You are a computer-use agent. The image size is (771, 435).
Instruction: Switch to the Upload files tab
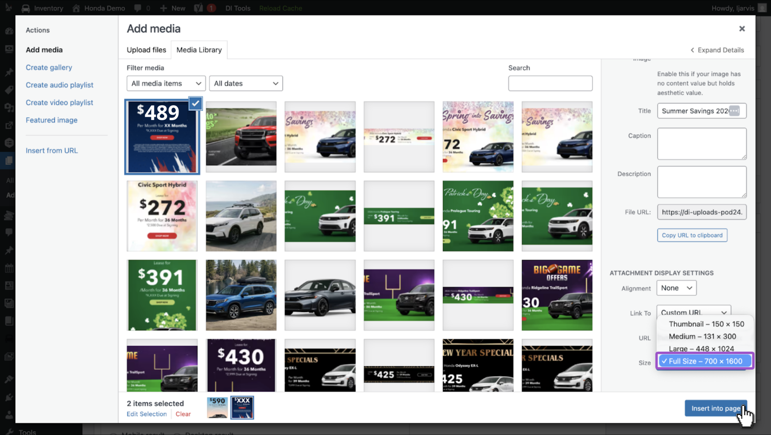pyautogui.click(x=146, y=50)
